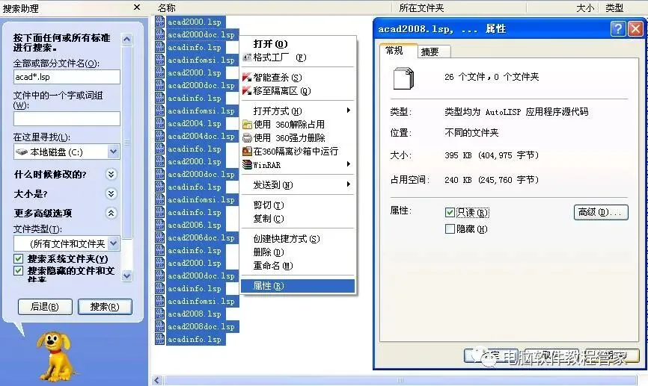Click the LSP file icon of acad2004.lsp
Image resolution: width=648 pixels, height=386 pixels.
[159, 123]
